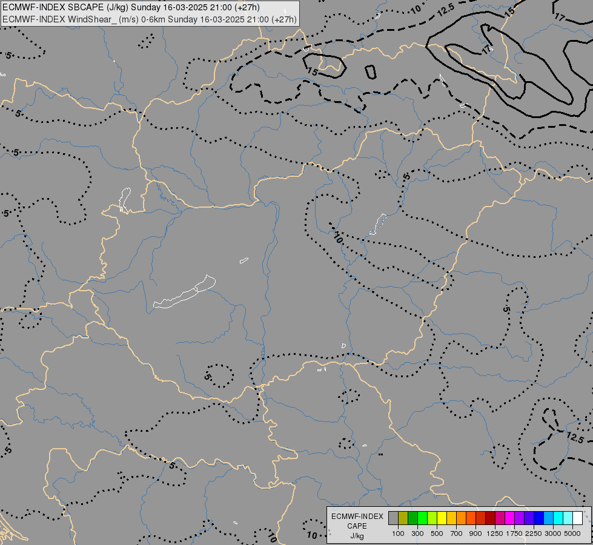Click the bright cyan legend swatch
This screenshot has height=545, width=593.
pyautogui.click(x=558, y=518)
